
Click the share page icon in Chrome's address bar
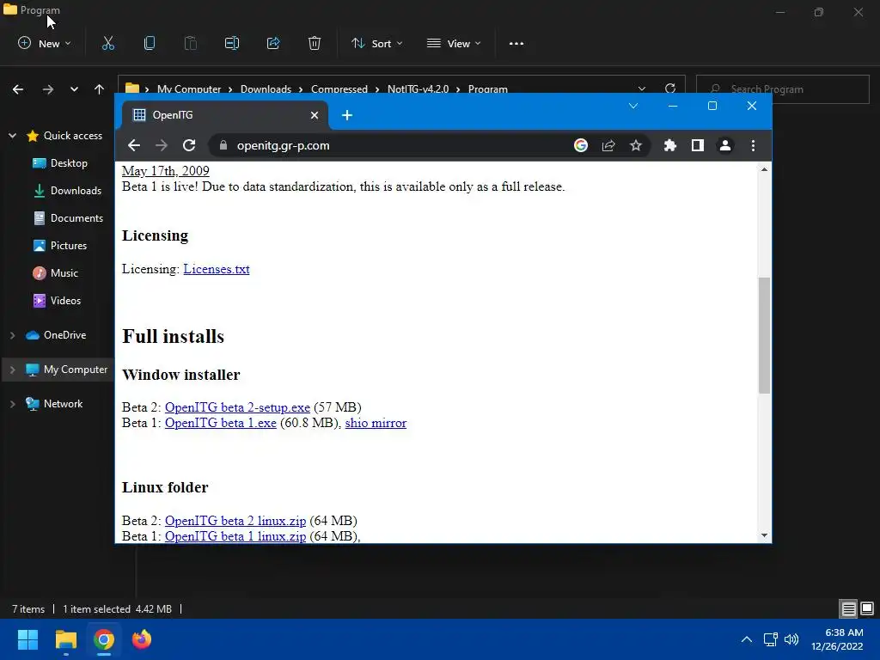pyautogui.click(x=608, y=145)
